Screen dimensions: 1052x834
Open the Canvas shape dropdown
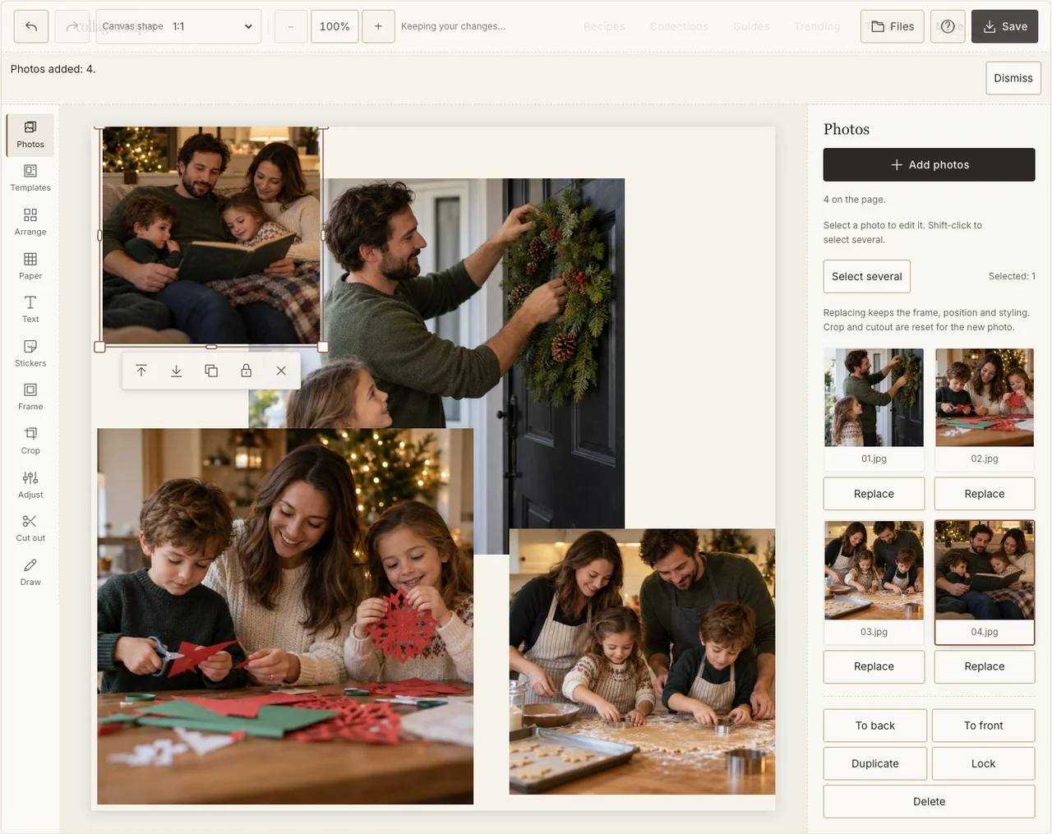pos(178,26)
